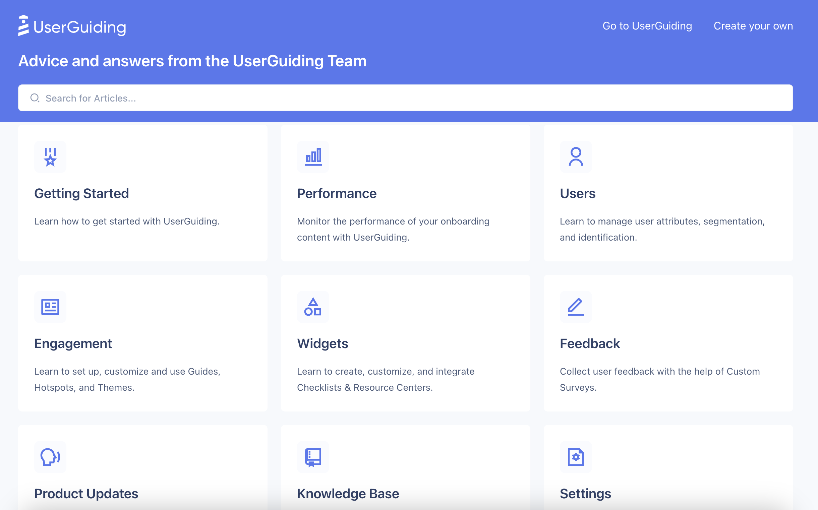Open the Go to UserGuiding link

(647, 26)
